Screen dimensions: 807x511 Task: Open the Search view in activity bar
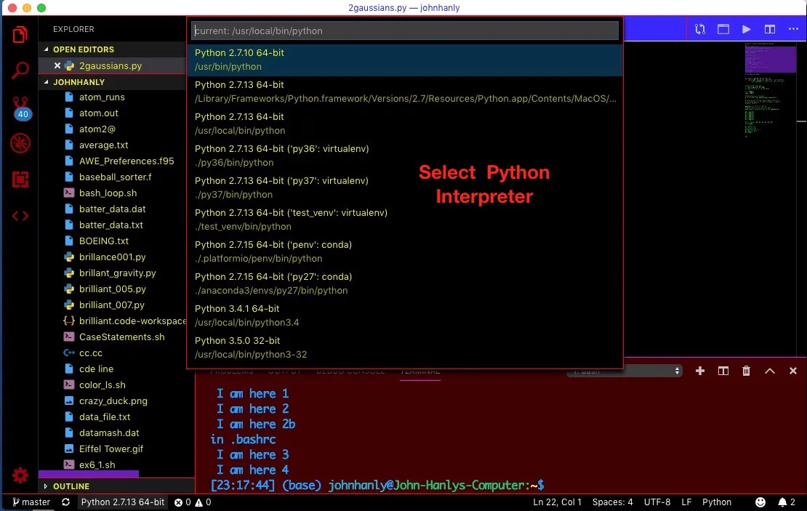[x=20, y=70]
